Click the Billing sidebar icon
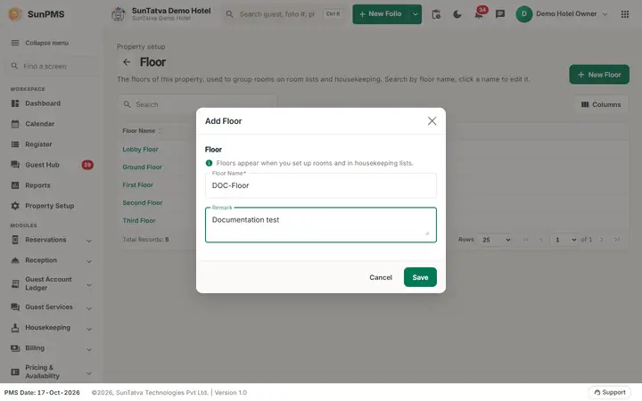Screen dimensions: 642x401 pos(15,348)
